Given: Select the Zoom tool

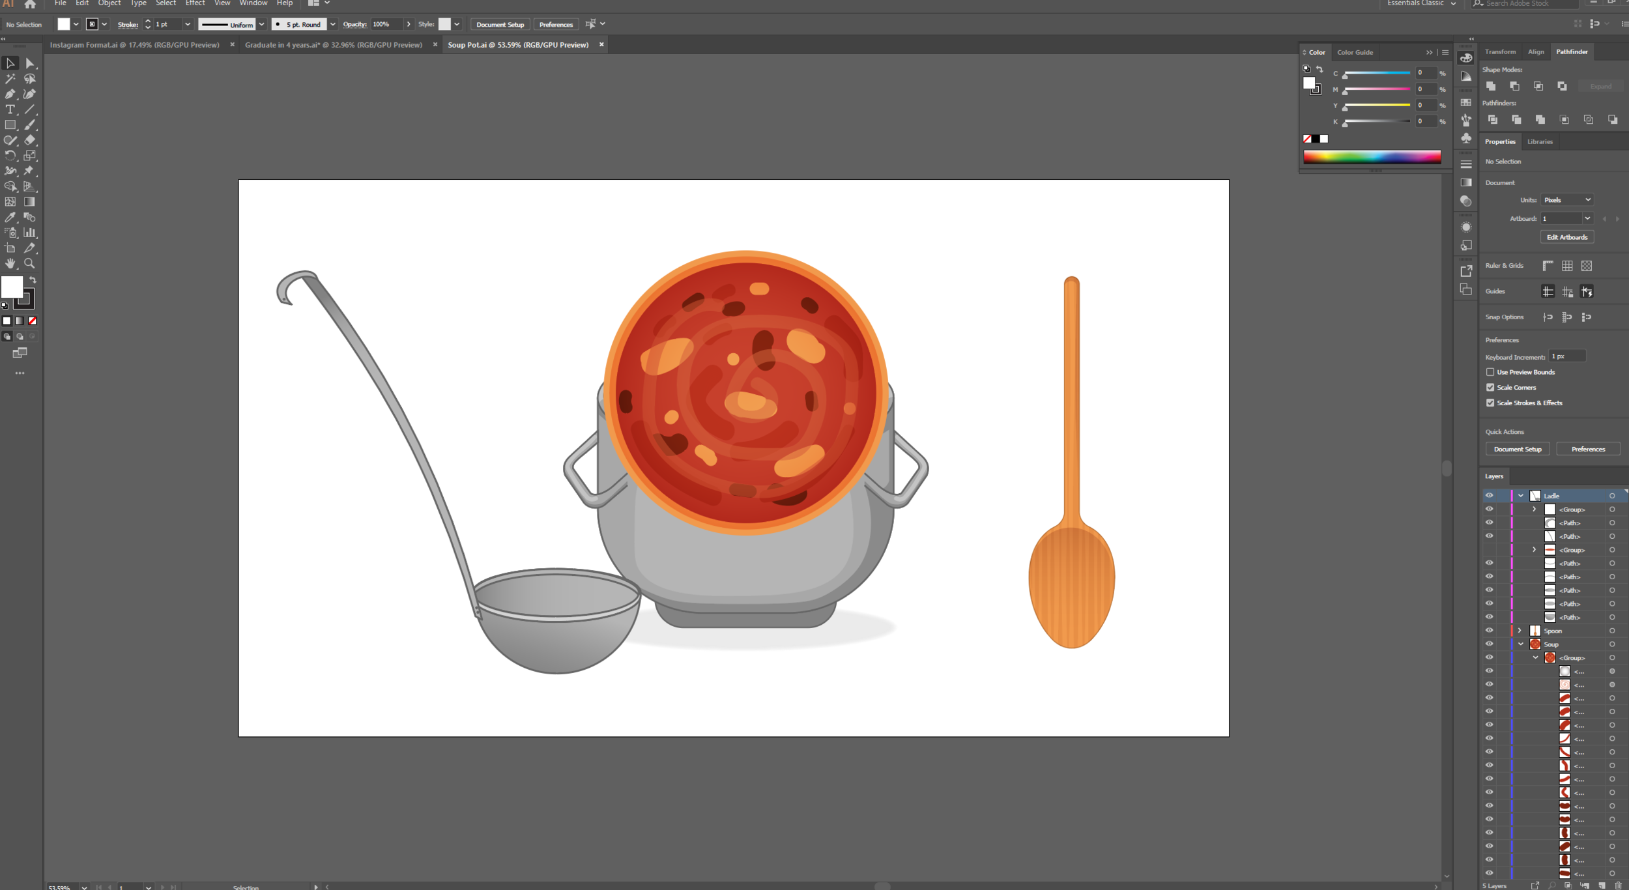Looking at the screenshot, I should pyautogui.click(x=29, y=264).
